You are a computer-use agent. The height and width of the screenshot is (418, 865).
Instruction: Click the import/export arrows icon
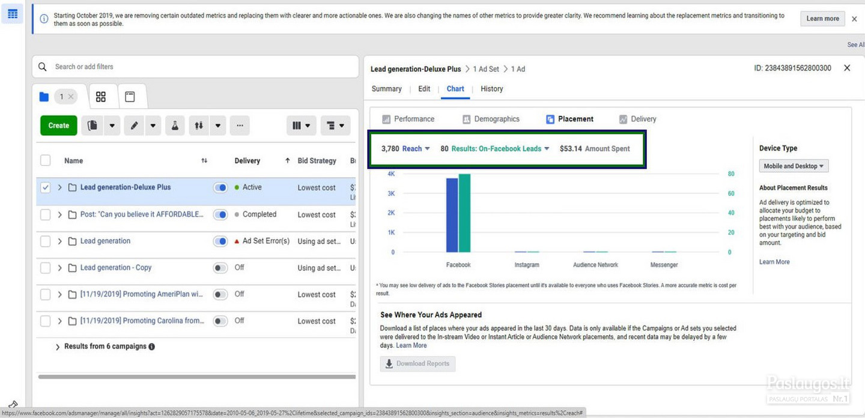click(199, 126)
